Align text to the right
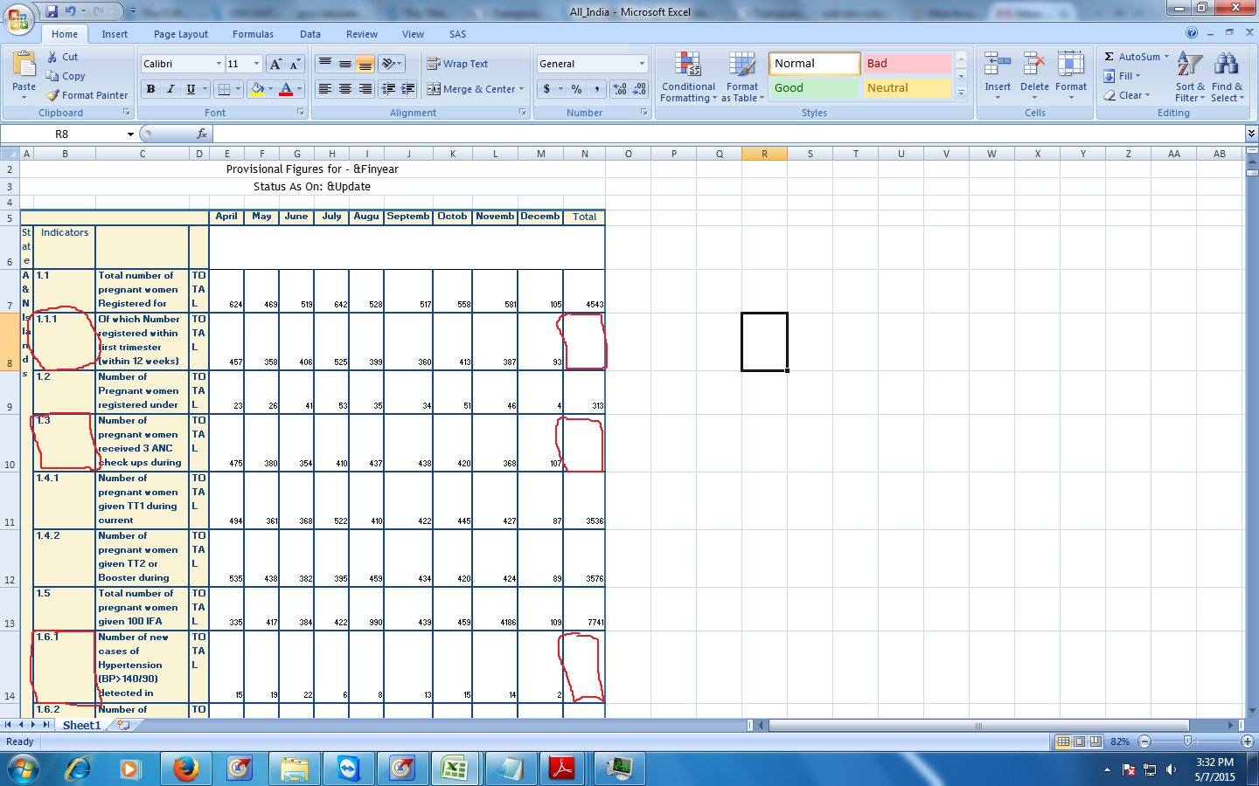The image size is (1259, 786). (365, 89)
